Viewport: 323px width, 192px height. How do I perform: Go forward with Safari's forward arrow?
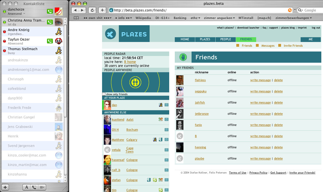click(x=82, y=10)
